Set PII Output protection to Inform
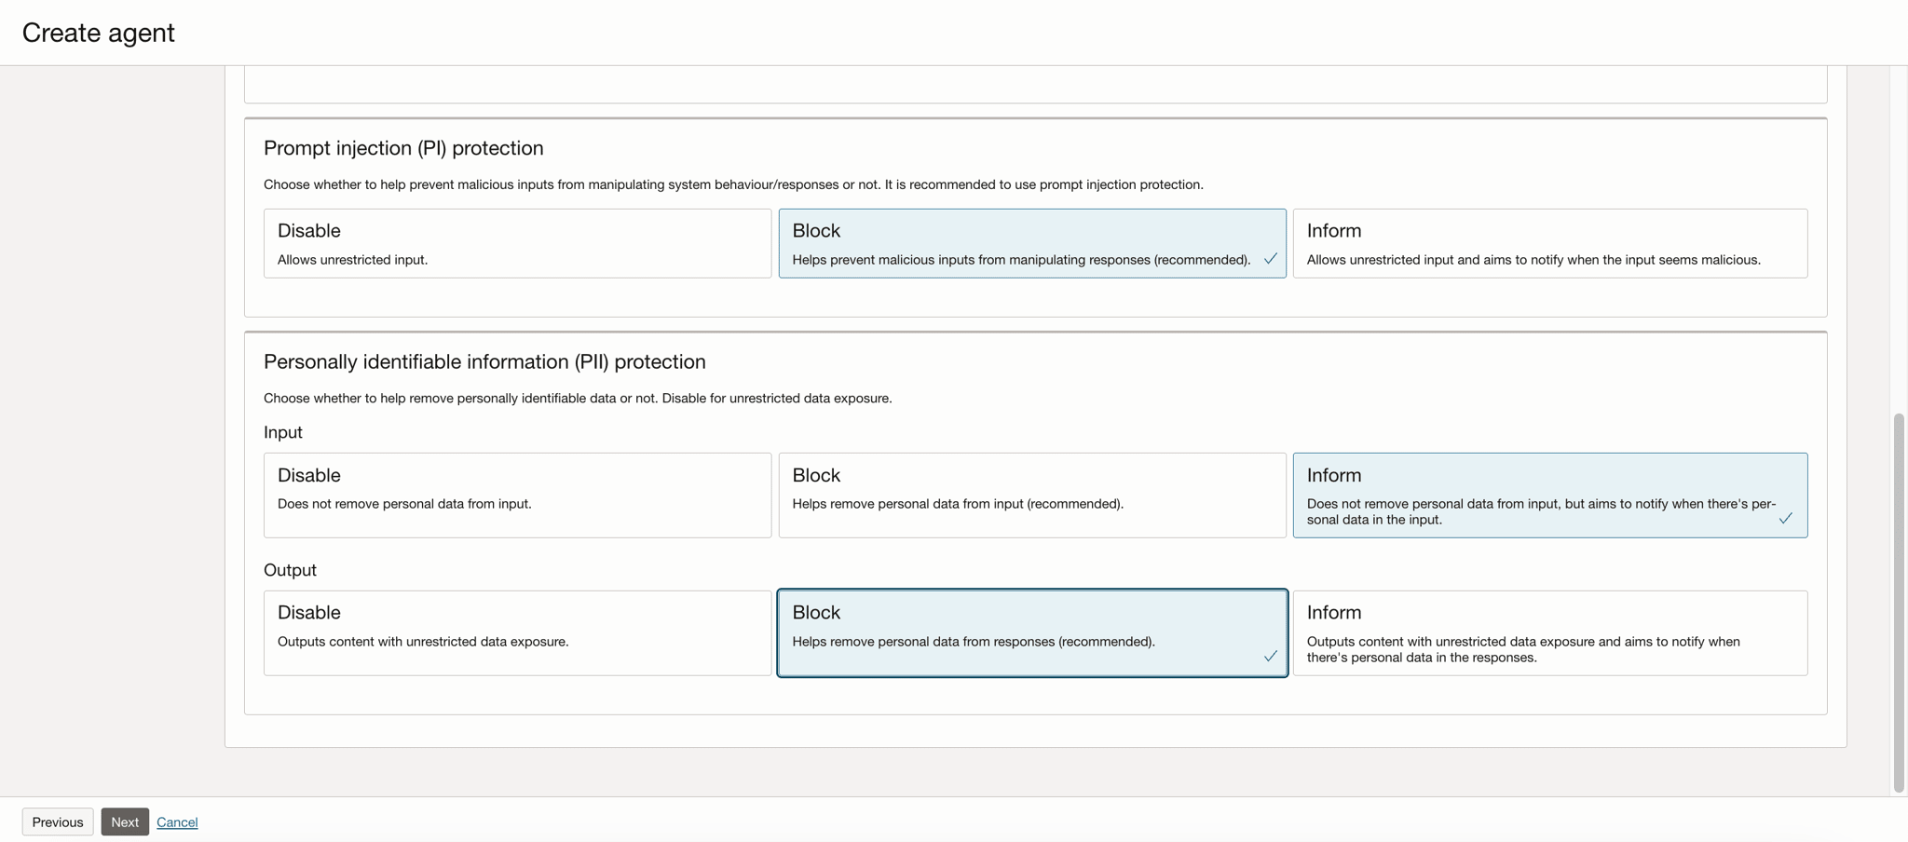This screenshot has height=842, width=1908. tap(1549, 632)
